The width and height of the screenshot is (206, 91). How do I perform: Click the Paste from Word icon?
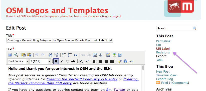click(29, 55)
